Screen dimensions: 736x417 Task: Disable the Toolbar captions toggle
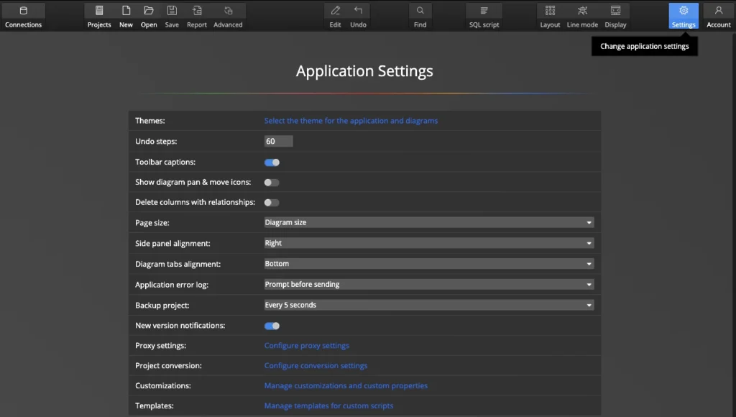tap(272, 162)
